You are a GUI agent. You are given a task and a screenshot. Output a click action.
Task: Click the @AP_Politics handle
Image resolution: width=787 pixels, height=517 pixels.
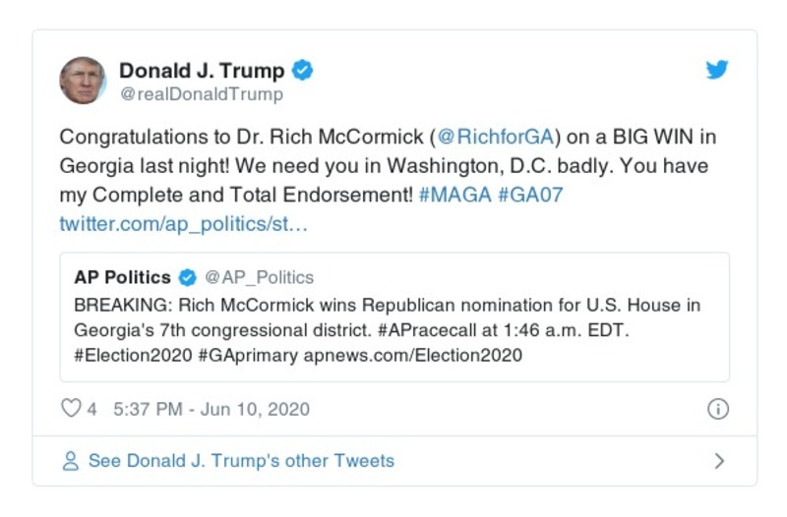tap(259, 278)
